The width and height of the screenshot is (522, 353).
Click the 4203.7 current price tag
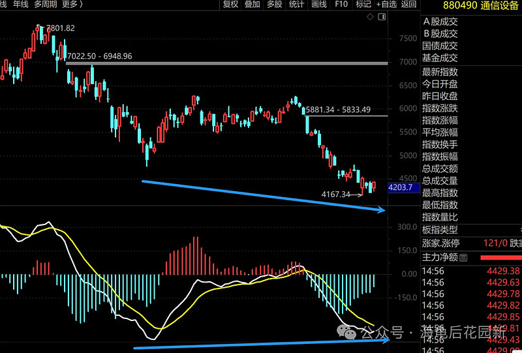(x=404, y=187)
